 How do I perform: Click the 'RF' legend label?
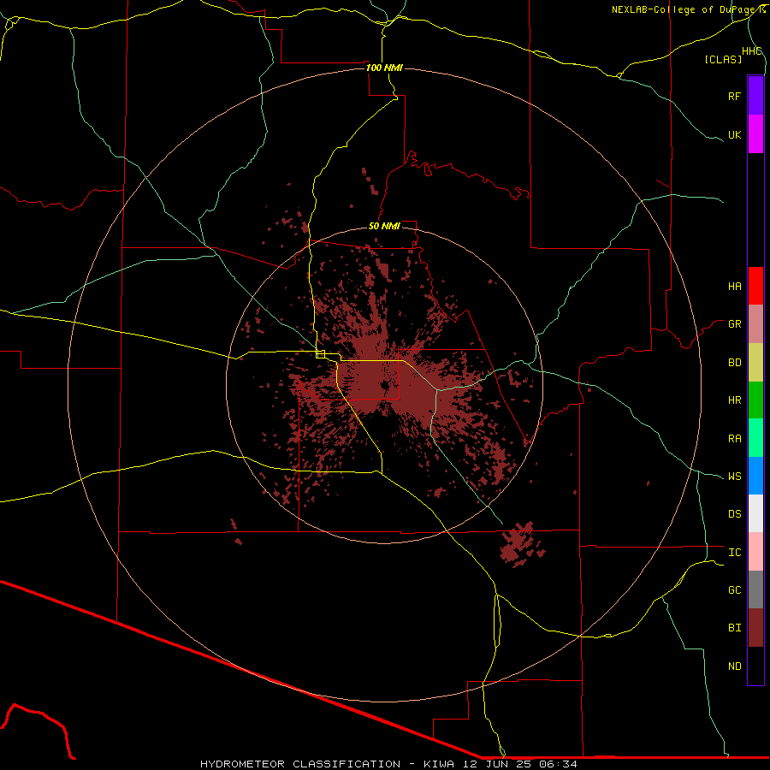pos(734,96)
